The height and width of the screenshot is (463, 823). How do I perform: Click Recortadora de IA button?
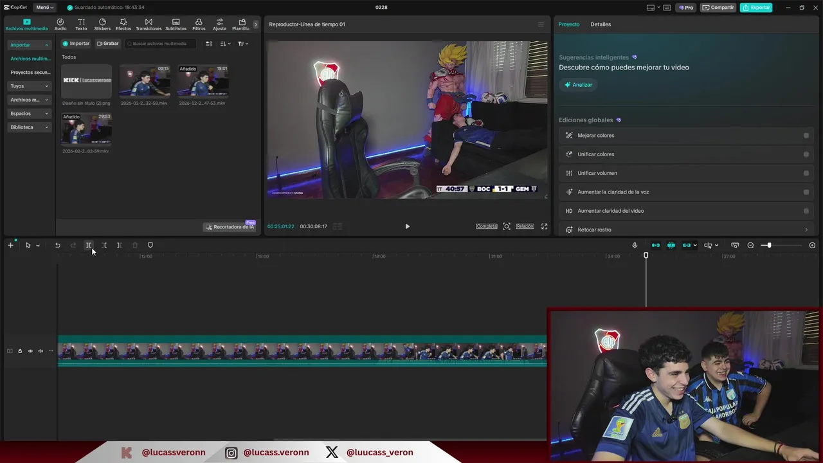[230, 227]
